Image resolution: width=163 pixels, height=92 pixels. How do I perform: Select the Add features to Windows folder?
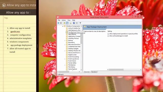74,30
